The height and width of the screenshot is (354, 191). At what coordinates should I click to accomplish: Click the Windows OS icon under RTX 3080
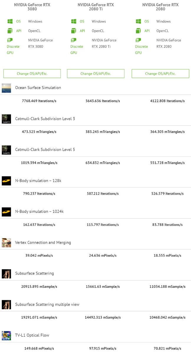pos(10,22)
